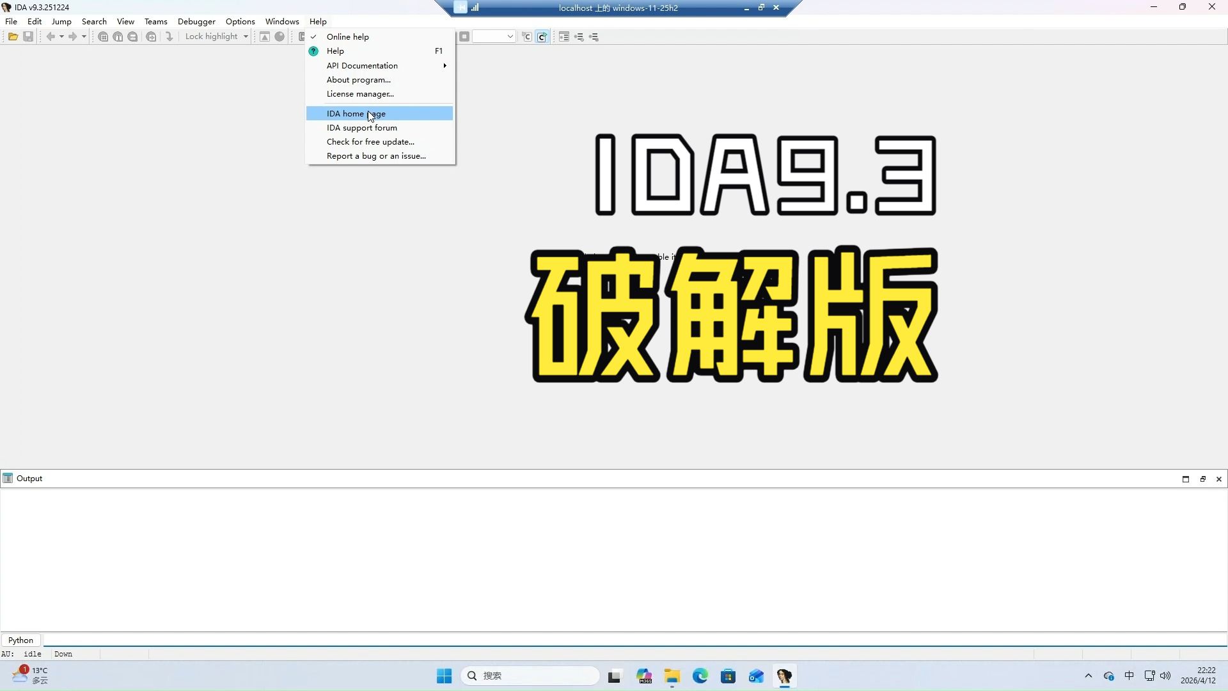Show hidden system tray icons chevron
This screenshot has width=1228, height=691.
click(x=1089, y=676)
